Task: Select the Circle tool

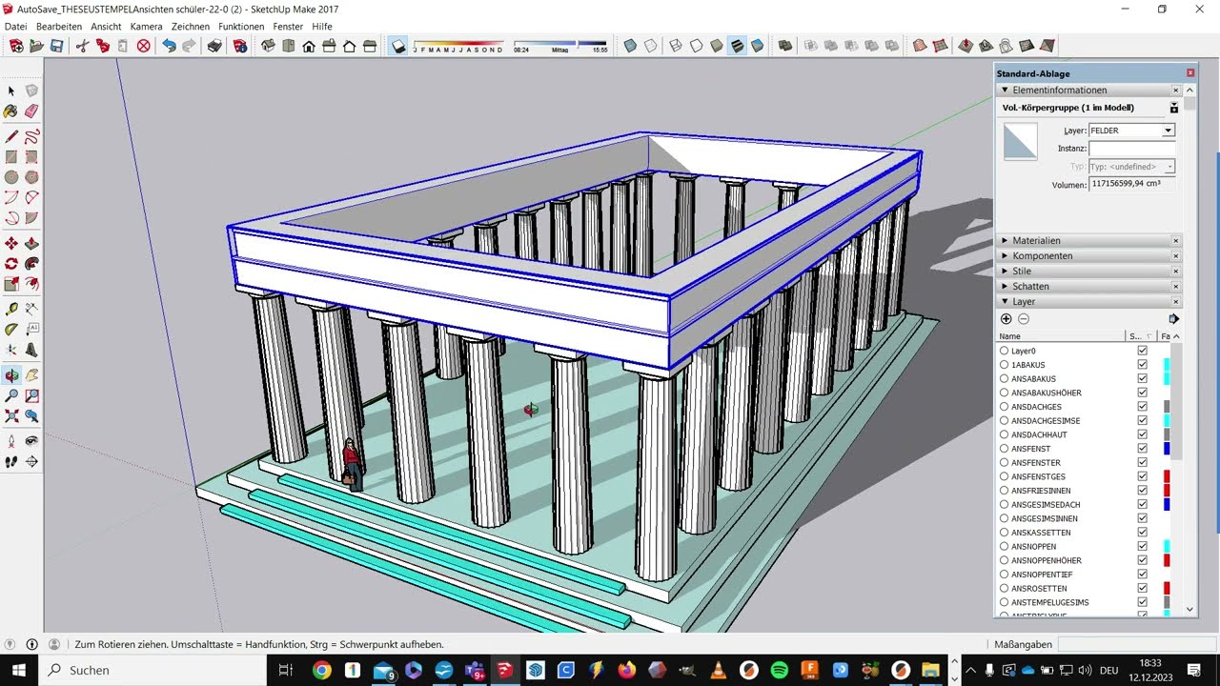Action: click(11, 177)
